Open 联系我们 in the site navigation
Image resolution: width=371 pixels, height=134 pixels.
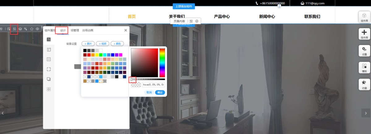(312, 16)
